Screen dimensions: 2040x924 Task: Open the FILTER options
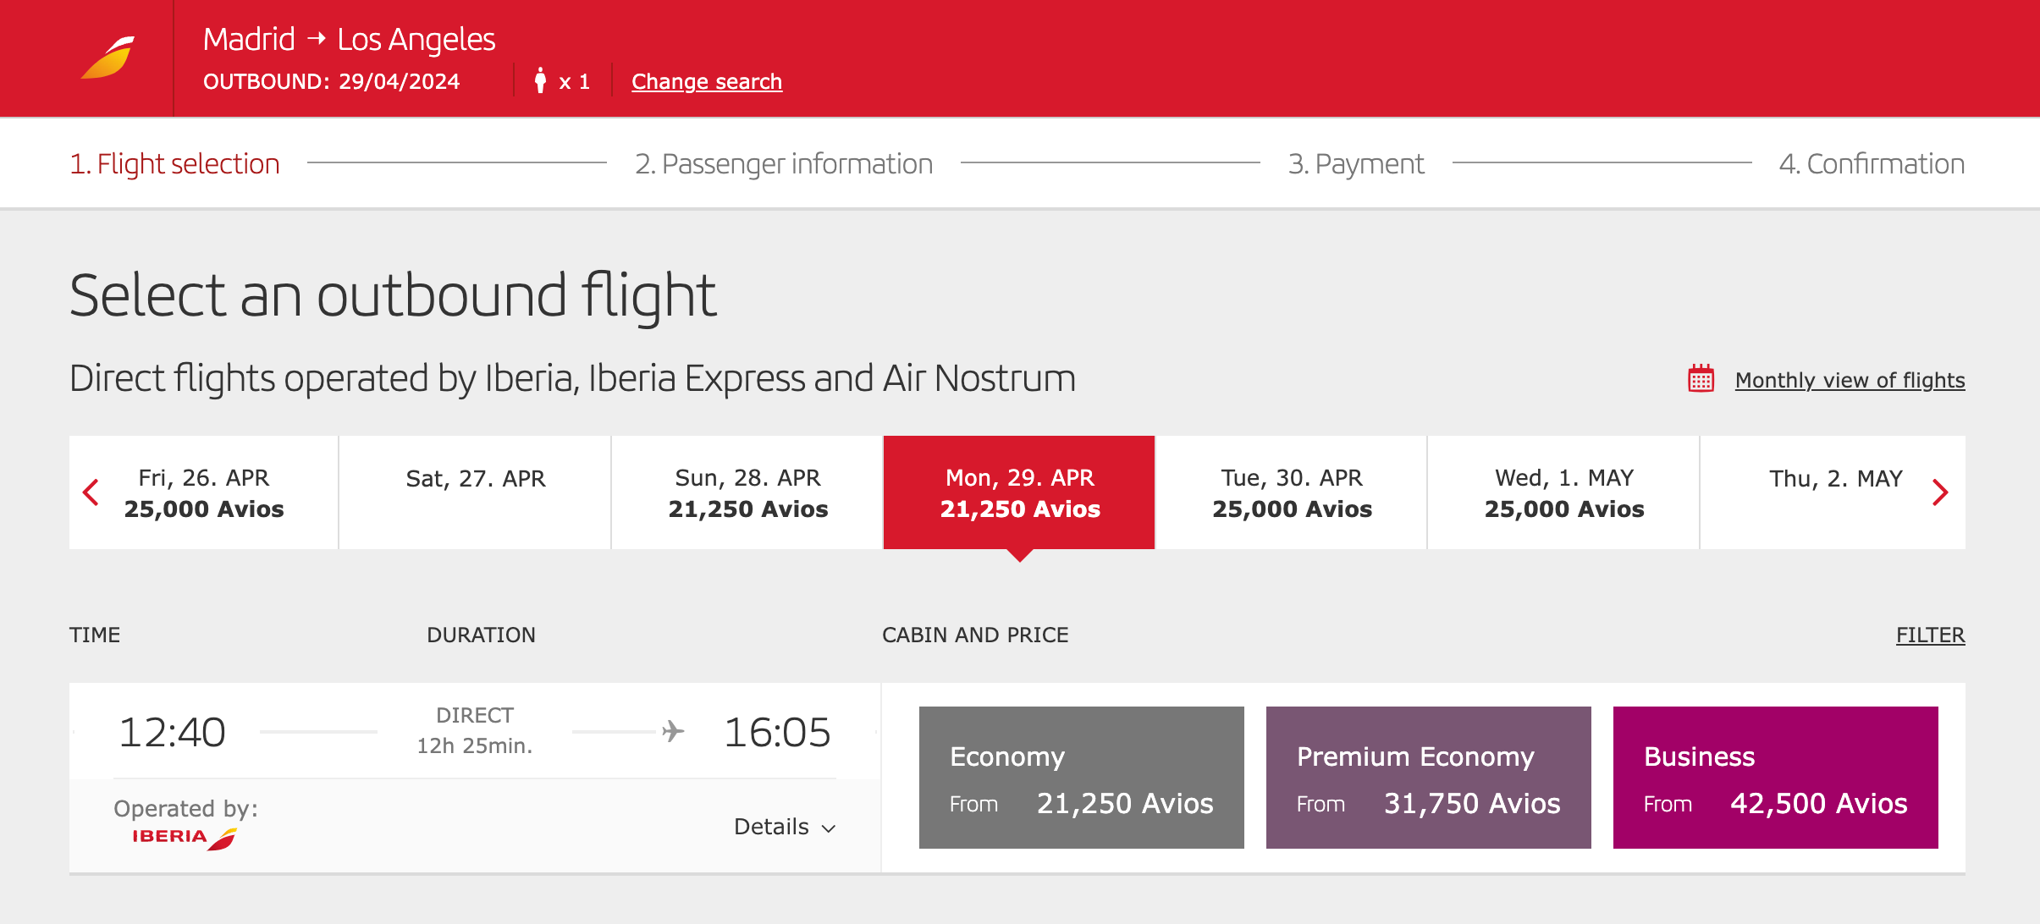1931,635
